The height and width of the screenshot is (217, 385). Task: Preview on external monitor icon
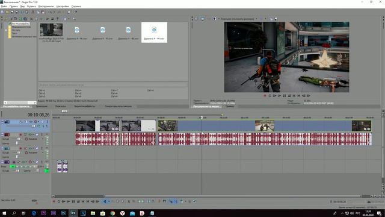(x=203, y=19)
